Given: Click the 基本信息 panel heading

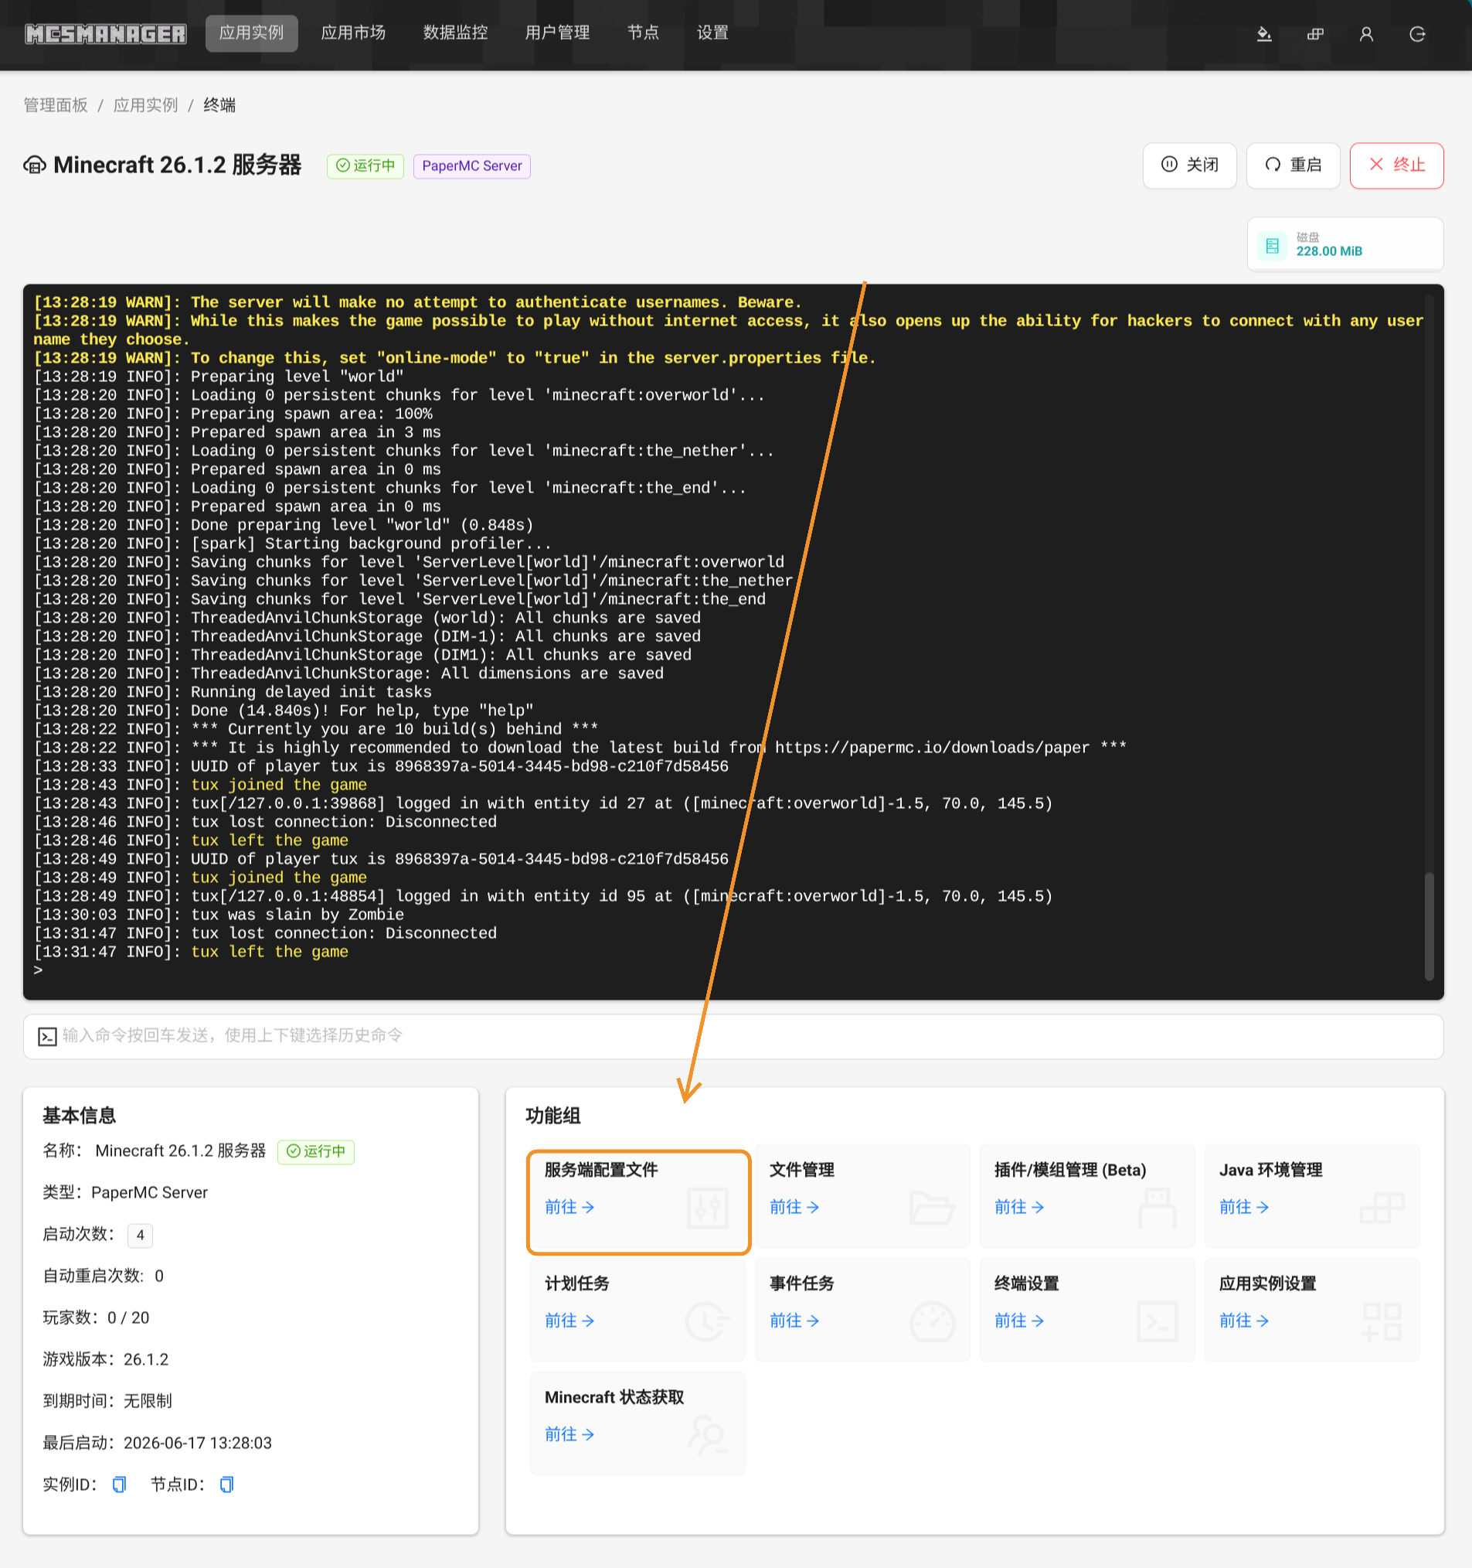Looking at the screenshot, I should click(x=79, y=1116).
